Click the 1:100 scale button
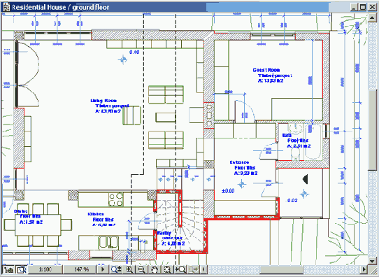Image resolution: width=379 pixels, height=277 pixels. pos(45,269)
